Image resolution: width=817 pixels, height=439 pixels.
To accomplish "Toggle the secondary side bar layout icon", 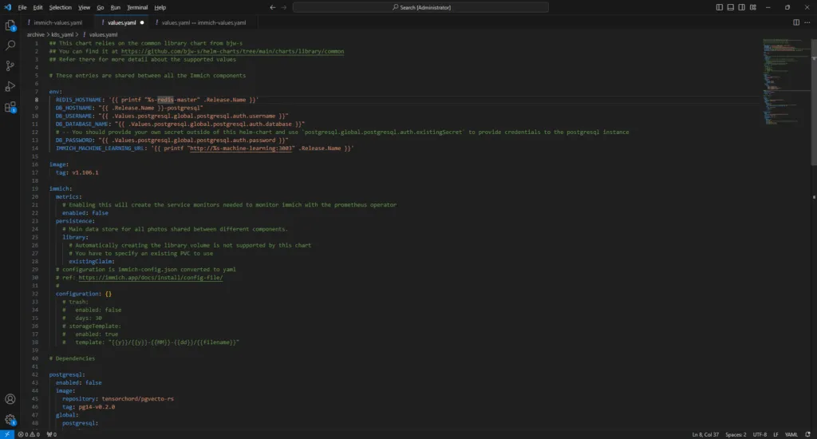I will point(741,7).
